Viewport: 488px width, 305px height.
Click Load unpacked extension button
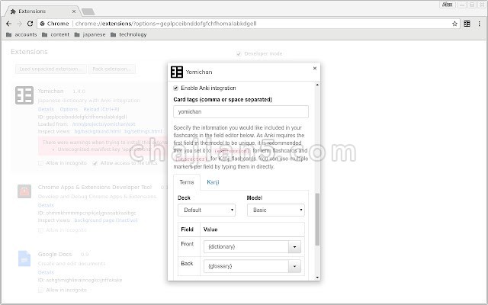click(51, 69)
